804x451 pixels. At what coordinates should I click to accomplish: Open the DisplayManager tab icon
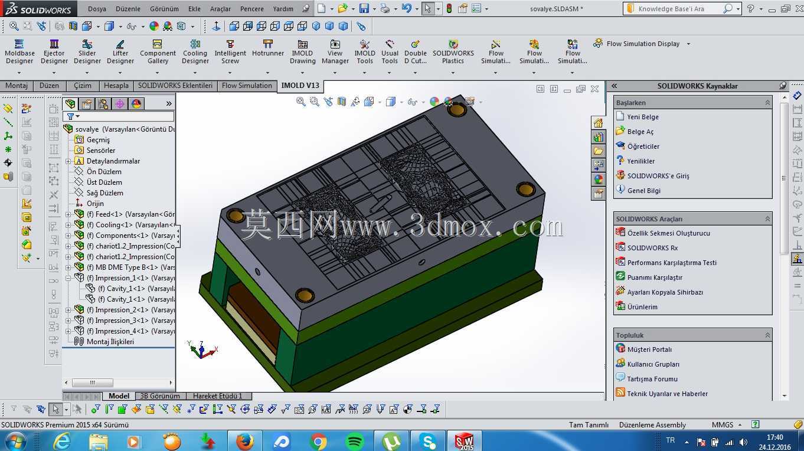[136, 104]
